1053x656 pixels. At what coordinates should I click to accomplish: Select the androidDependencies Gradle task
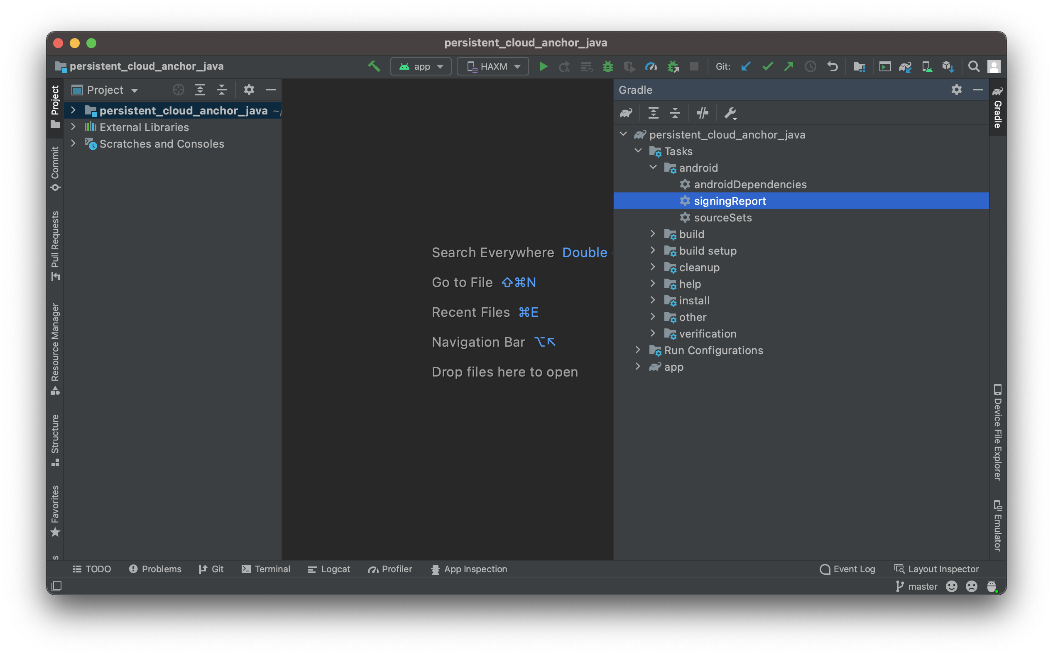click(x=750, y=185)
